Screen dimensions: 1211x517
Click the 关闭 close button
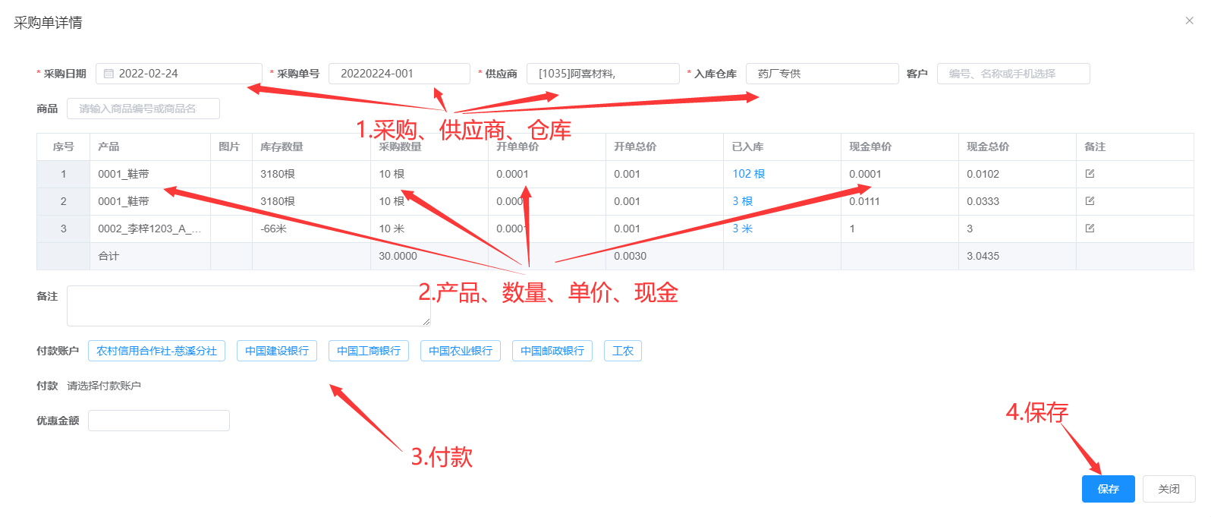click(x=1169, y=489)
